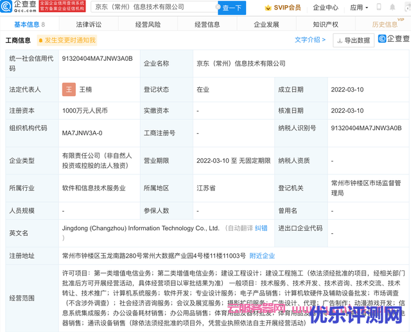Viewport: 411px width, 332px height.
Task: Open the 附近企业 link
Action: pos(262,256)
